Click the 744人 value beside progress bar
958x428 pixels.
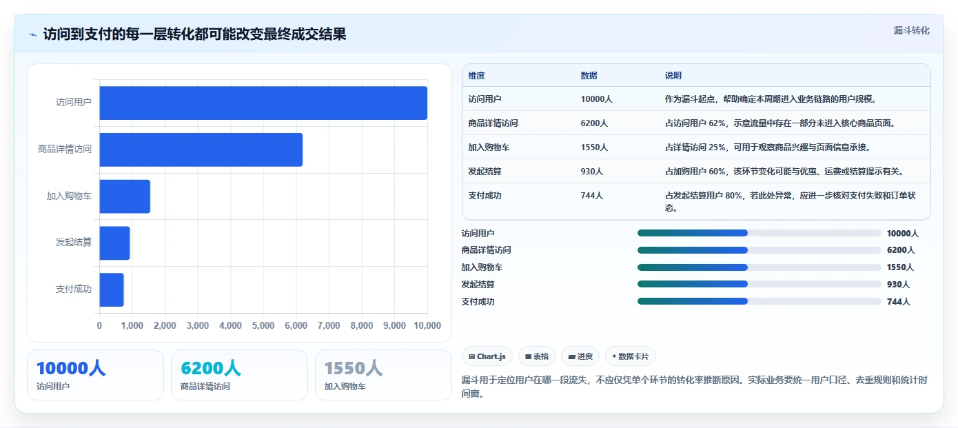(x=899, y=302)
